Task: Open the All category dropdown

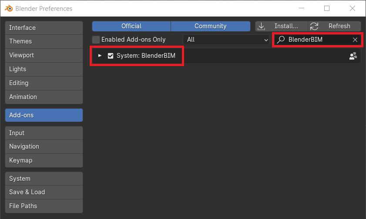Action: pyautogui.click(x=226, y=40)
